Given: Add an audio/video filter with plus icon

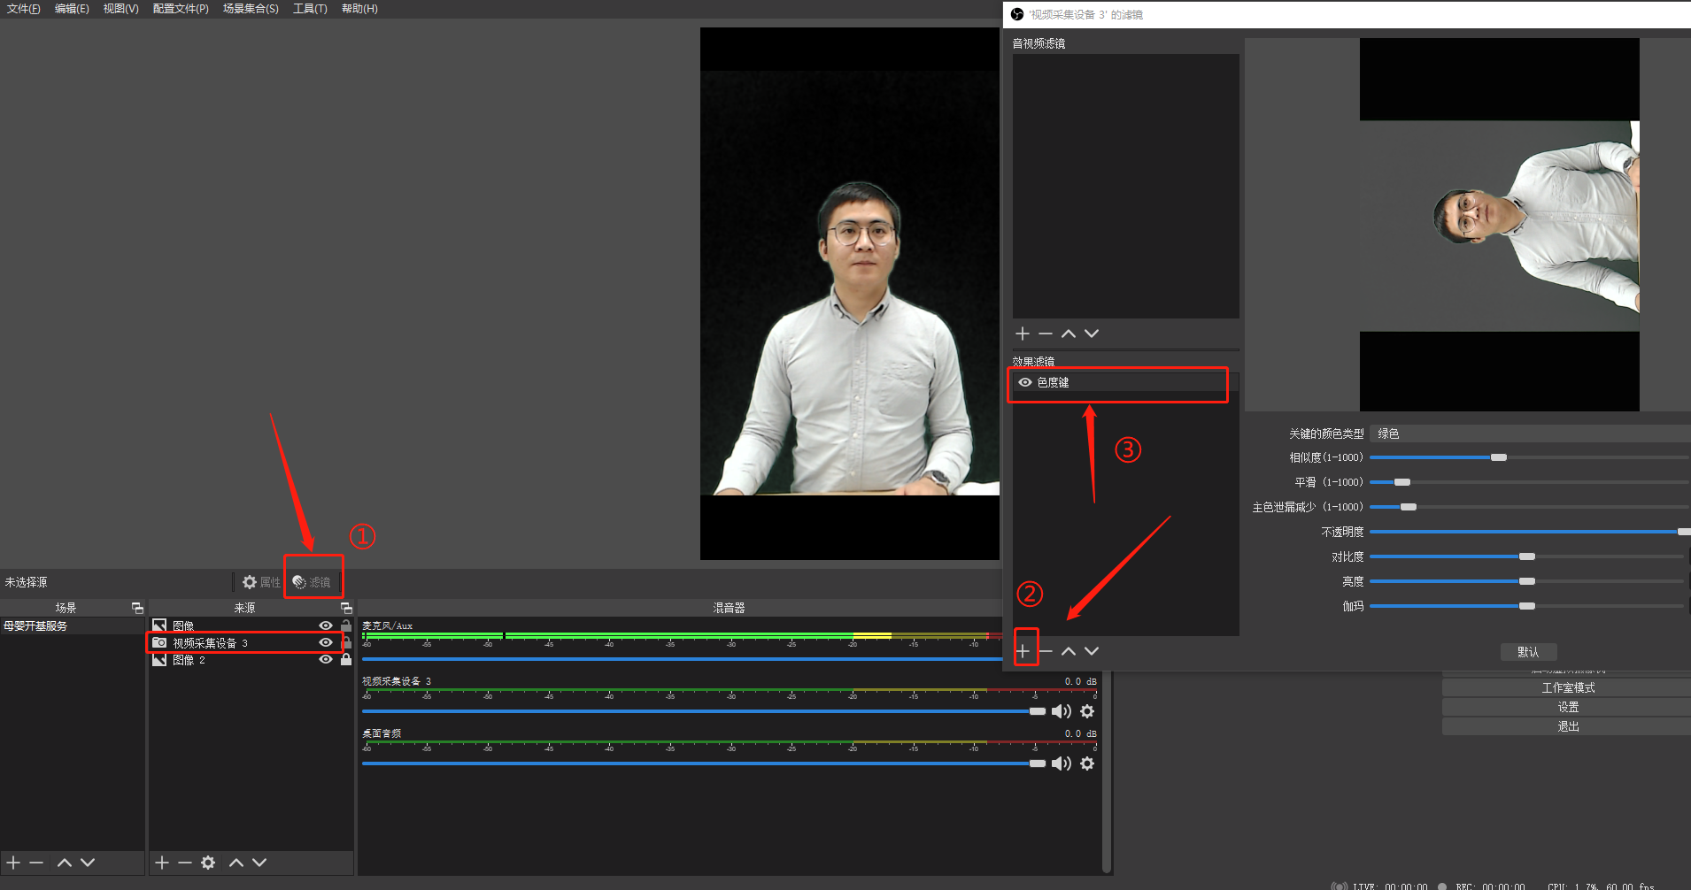Looking at the screenshot, I should [x=1023, y=334].
